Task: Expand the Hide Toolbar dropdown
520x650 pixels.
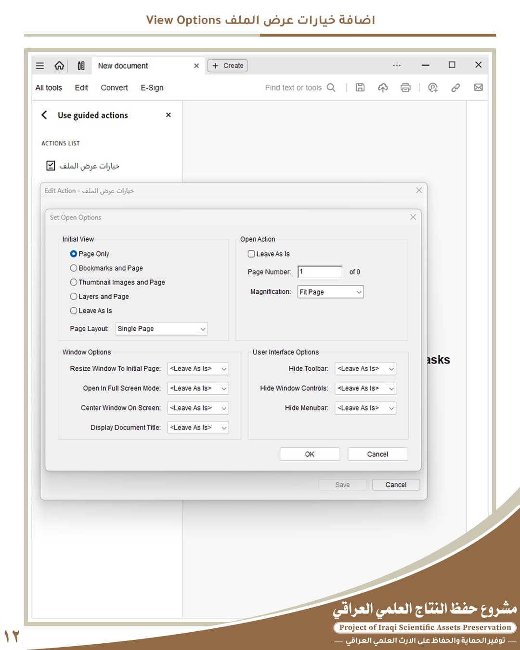Action: (365, 369)
